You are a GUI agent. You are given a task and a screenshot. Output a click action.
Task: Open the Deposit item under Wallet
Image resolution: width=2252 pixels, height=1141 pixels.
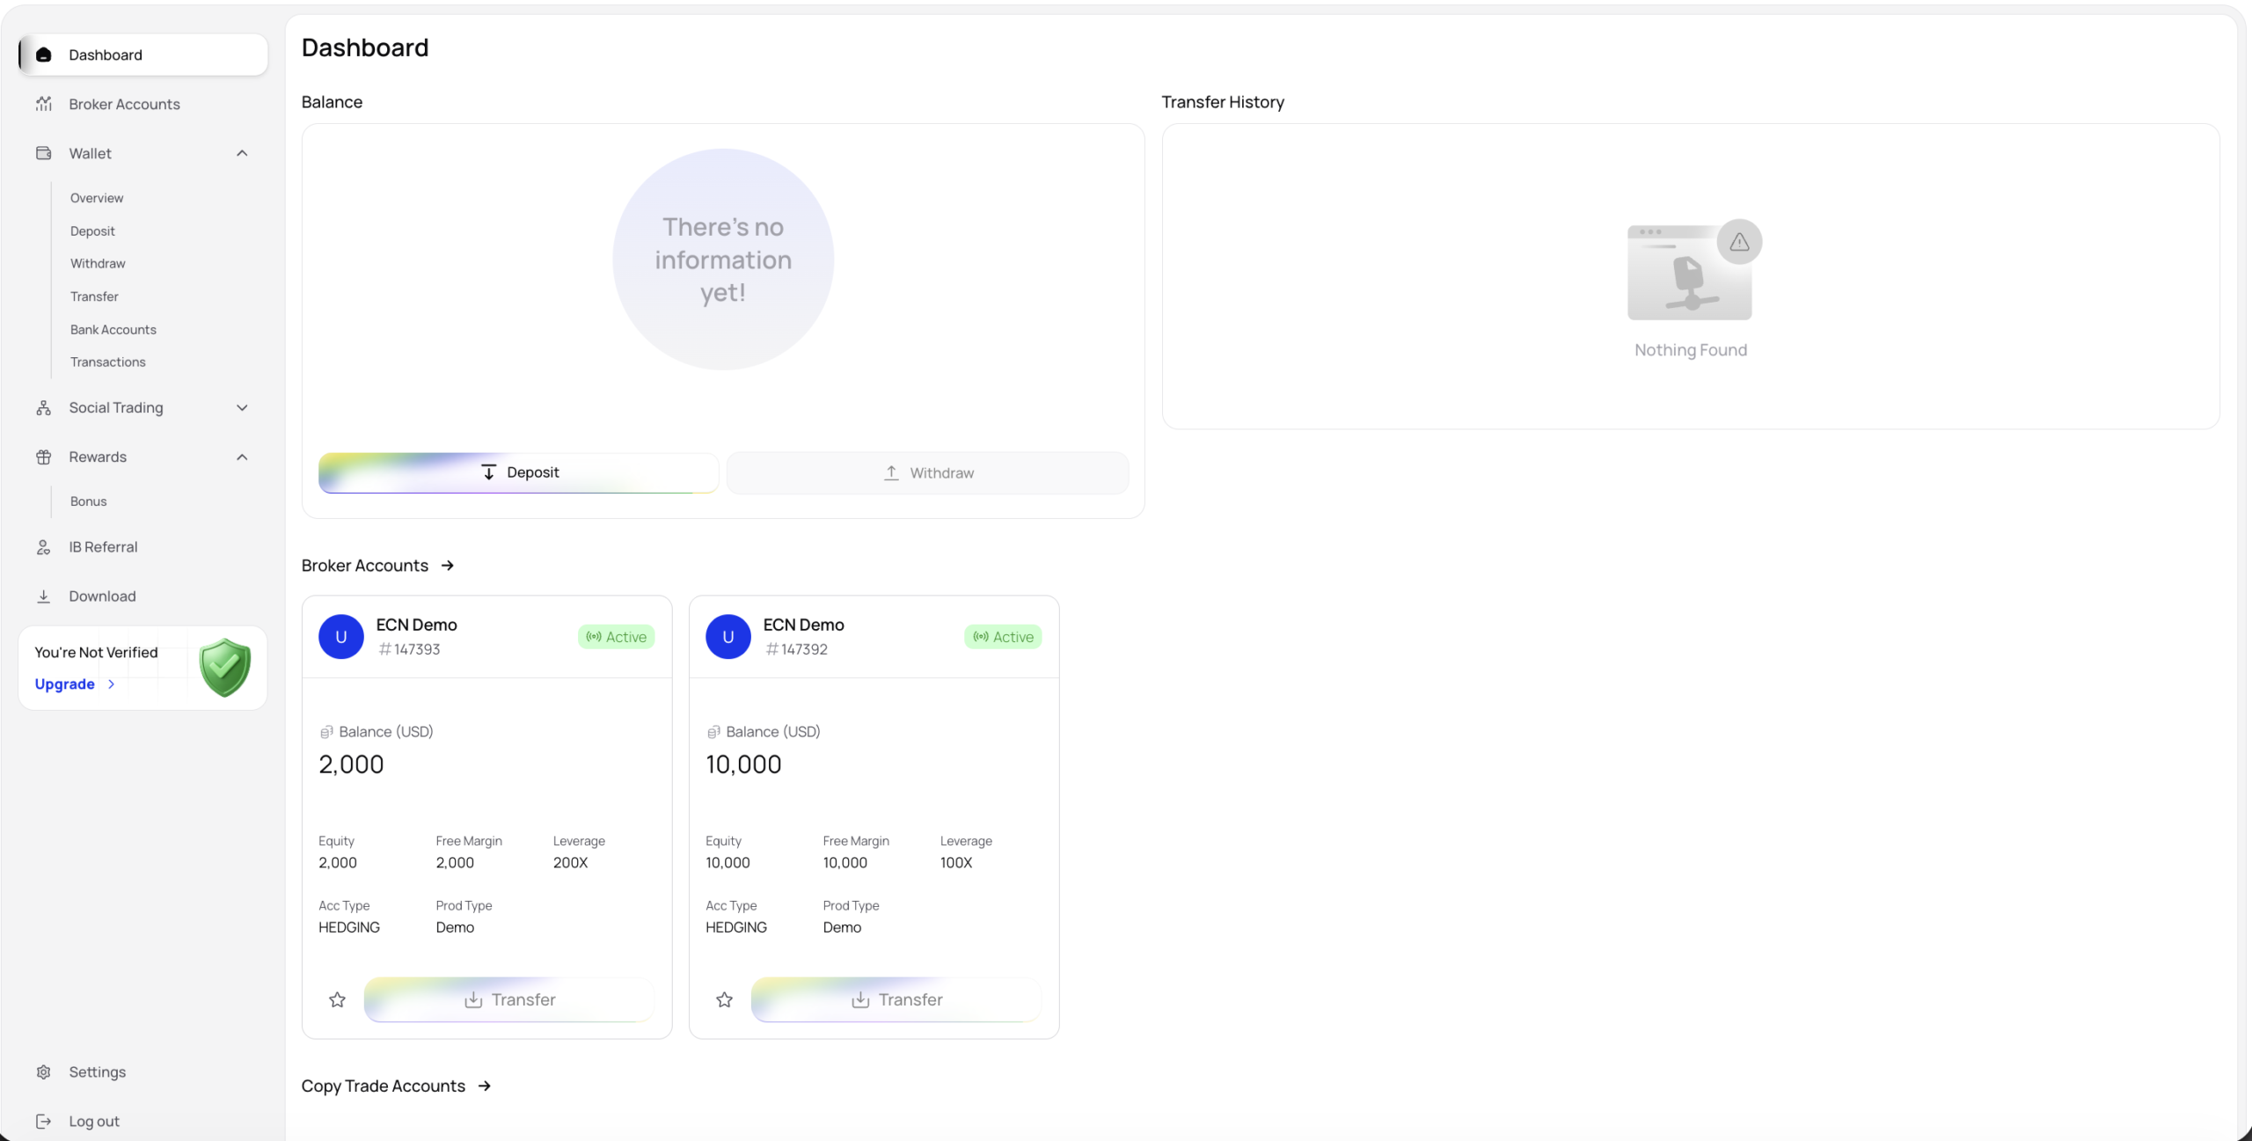tap(92, 230)
